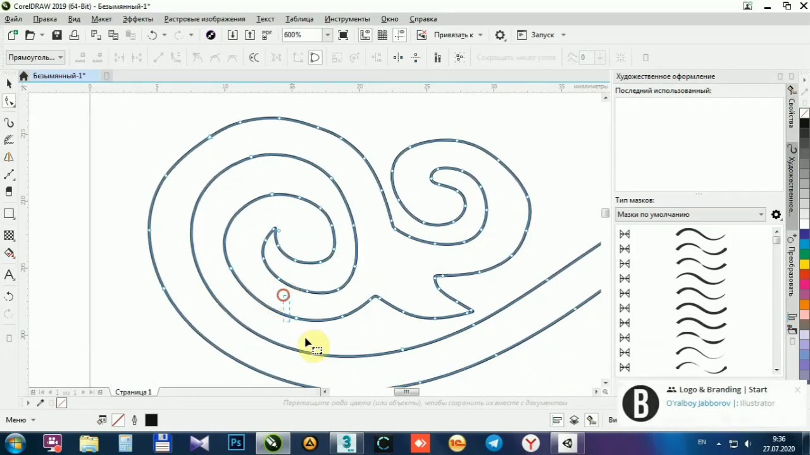The image size is (810, 455).
Task: Open the 'Эффекты' menu
Action: [x=137, y=19]
